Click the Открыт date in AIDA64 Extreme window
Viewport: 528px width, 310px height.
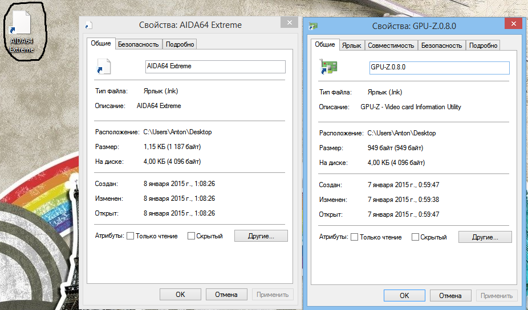[179, 213]
